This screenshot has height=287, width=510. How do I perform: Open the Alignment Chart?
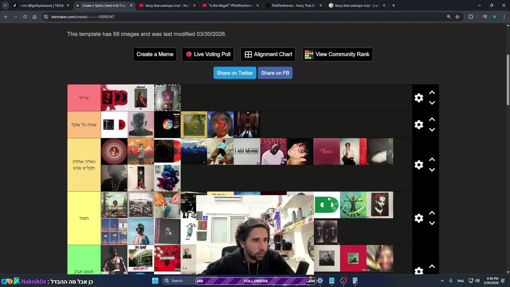coord(268,54)
